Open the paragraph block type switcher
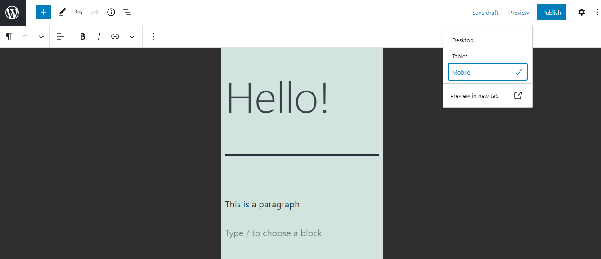This screenshot has height=259, width=601. [9, 36]
